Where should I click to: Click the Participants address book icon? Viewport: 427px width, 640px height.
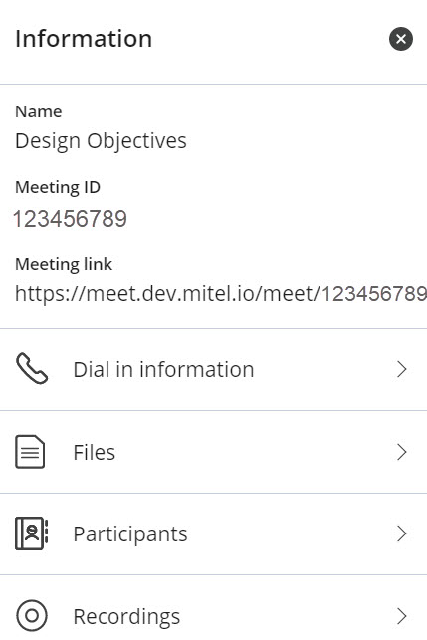32,533
